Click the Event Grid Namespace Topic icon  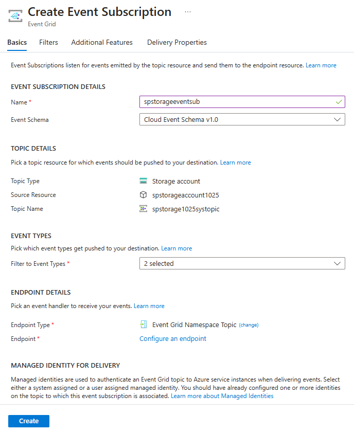(144, 324)
